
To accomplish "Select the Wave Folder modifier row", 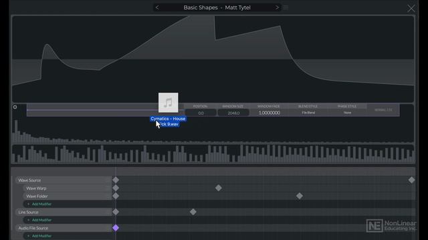I will tap(68, 196).
